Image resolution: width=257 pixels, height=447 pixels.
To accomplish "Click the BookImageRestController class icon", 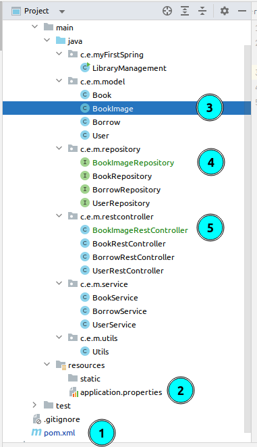I will pyautogui.click(x=85, y=230).
